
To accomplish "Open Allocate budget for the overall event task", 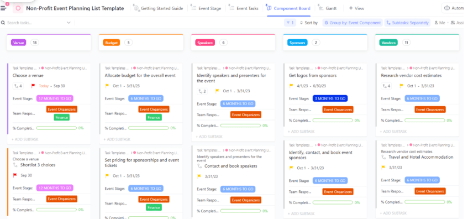I will tap(140, 76).
